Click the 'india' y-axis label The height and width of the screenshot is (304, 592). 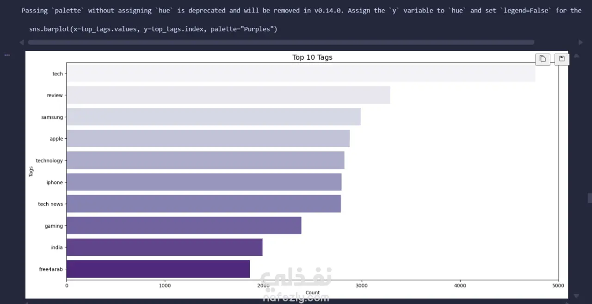[57, 248]
